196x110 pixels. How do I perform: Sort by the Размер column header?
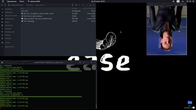click(x=74, y=8)
